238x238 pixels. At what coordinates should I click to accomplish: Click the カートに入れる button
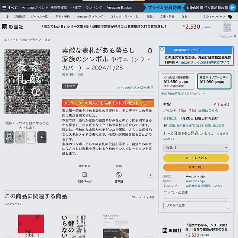point(196,158)
